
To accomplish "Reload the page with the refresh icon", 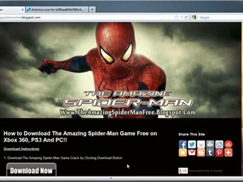I will 186,17.
